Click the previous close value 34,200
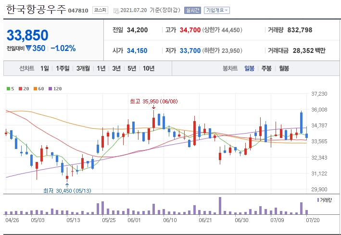The height and width of the screenshot is (235, 341). pyautogui.click(x=137, y=30)
